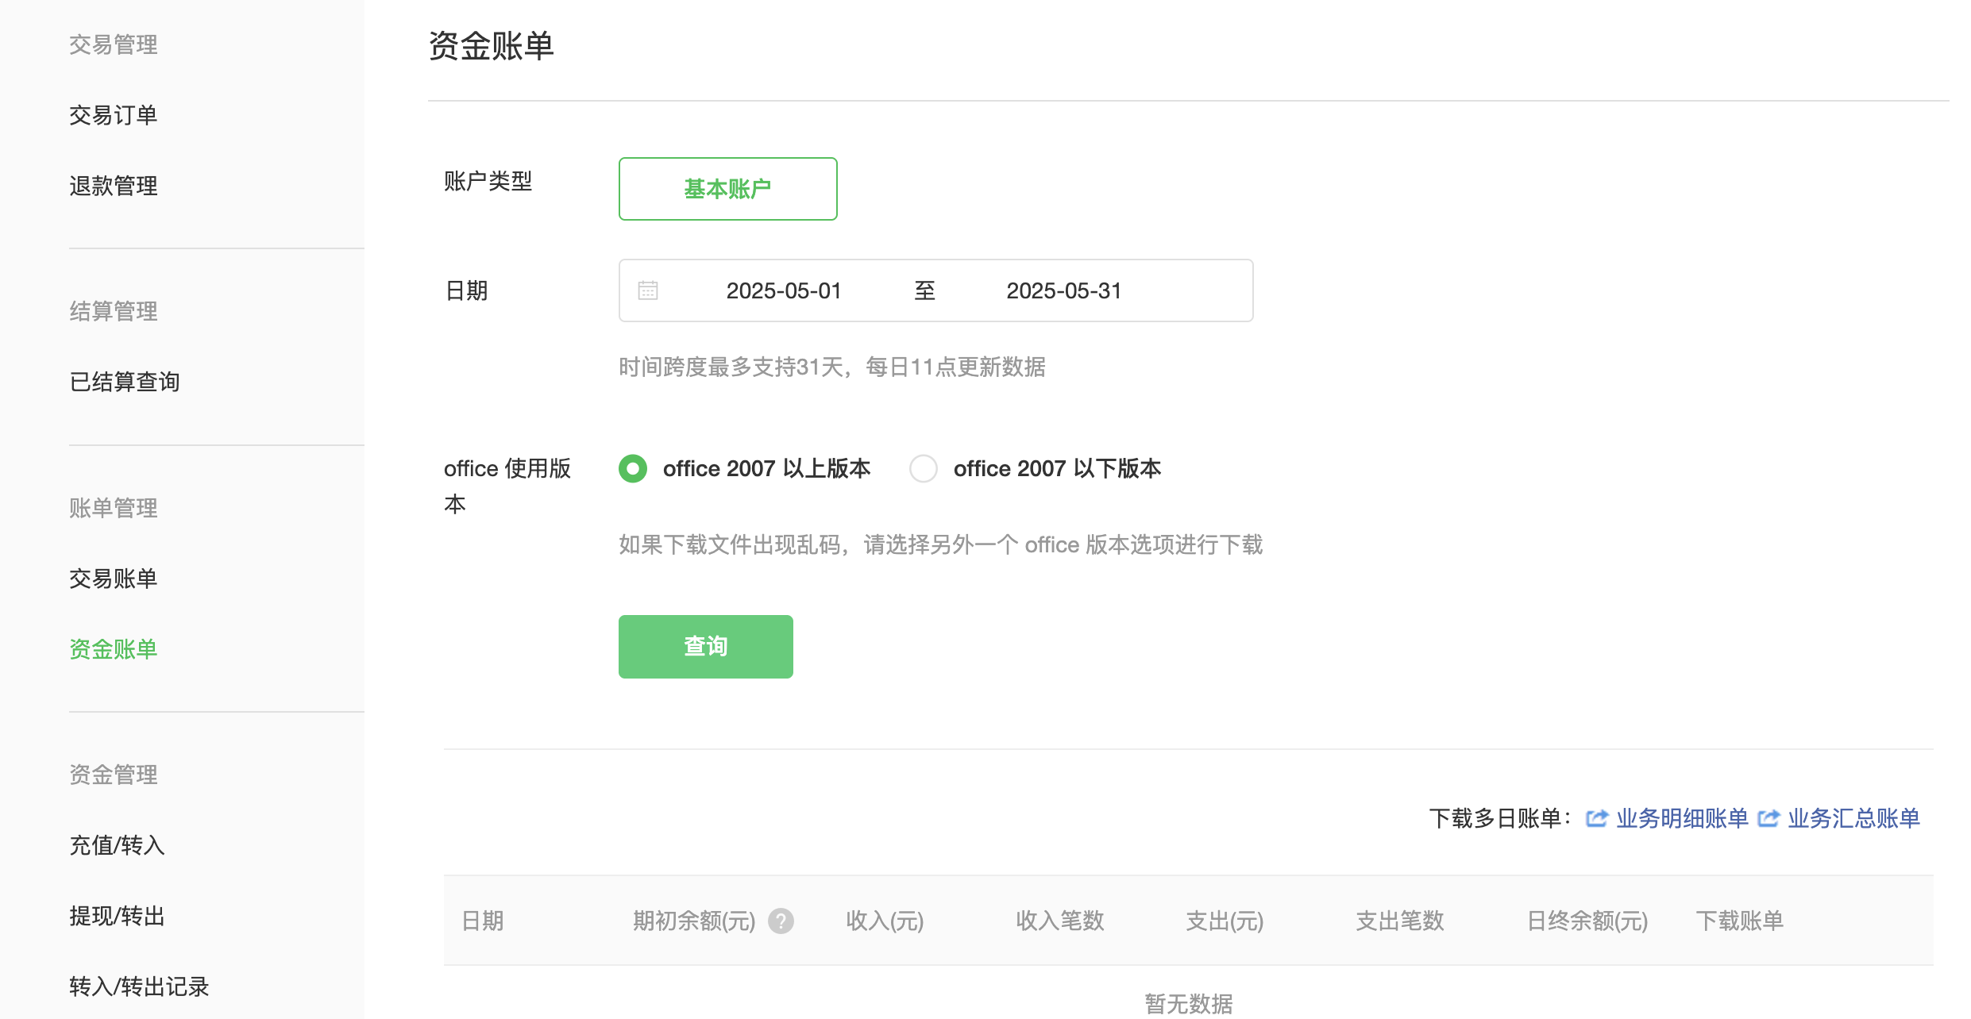
Task: Open 提现/转出 sidebar item
Action: point(117,916)
